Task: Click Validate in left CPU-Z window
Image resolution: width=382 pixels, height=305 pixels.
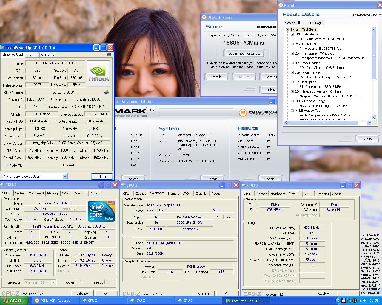Action: pyautogui.click(x=82, y=293)
